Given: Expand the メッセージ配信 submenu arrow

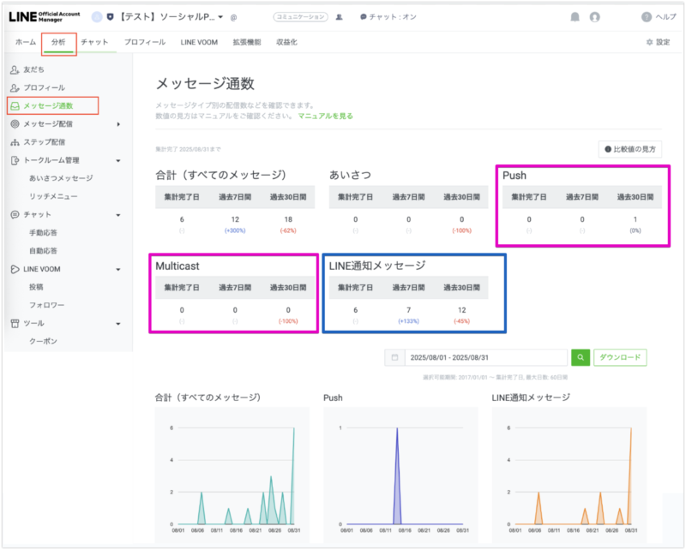Looking at the screenshot, I should coord(118,124).
